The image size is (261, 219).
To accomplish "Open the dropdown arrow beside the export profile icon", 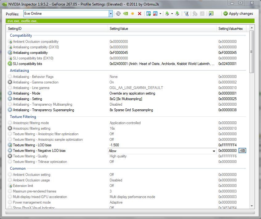I will point(172,14).
